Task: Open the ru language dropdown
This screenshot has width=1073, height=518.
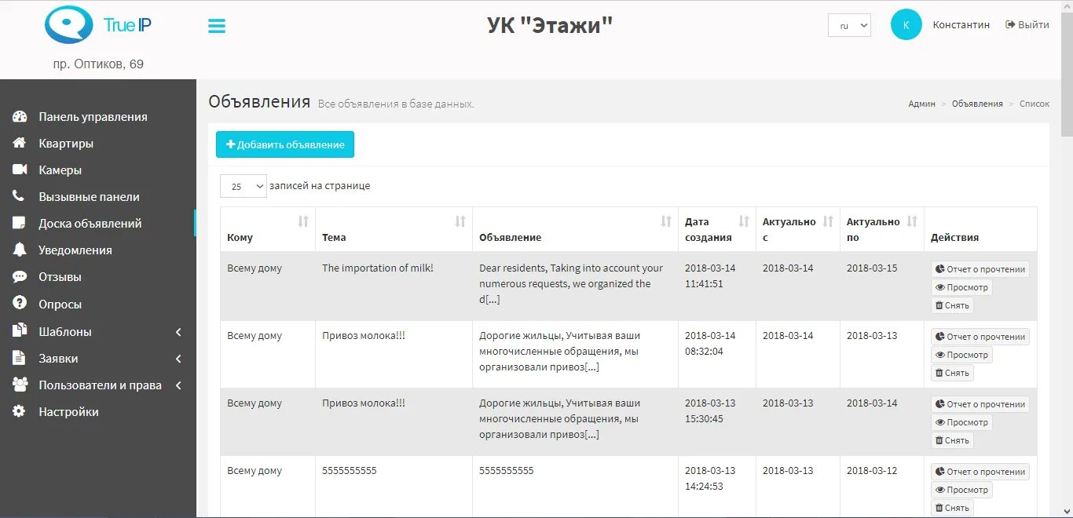Action: pyautogui.click(x=849, y=25)
